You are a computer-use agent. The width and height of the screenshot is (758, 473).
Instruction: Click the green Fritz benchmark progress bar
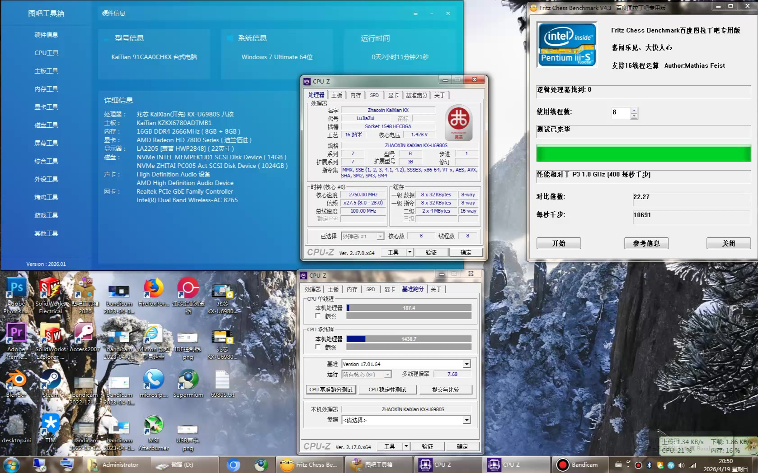click(x=644, y=153)
